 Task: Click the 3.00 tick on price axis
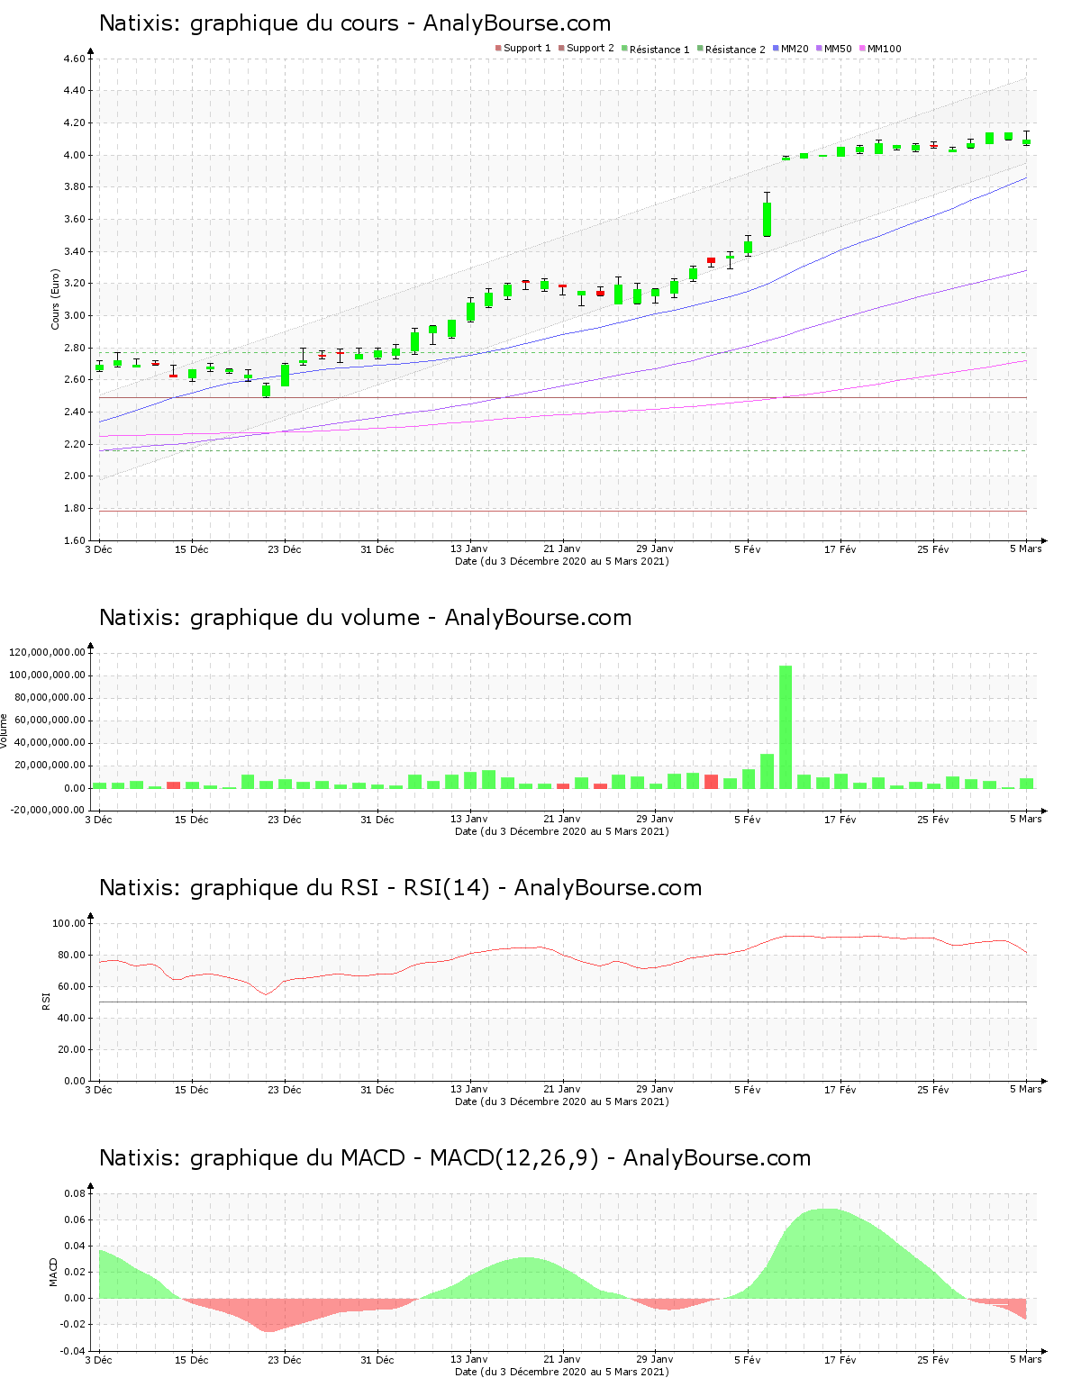(x=75, y=315)
